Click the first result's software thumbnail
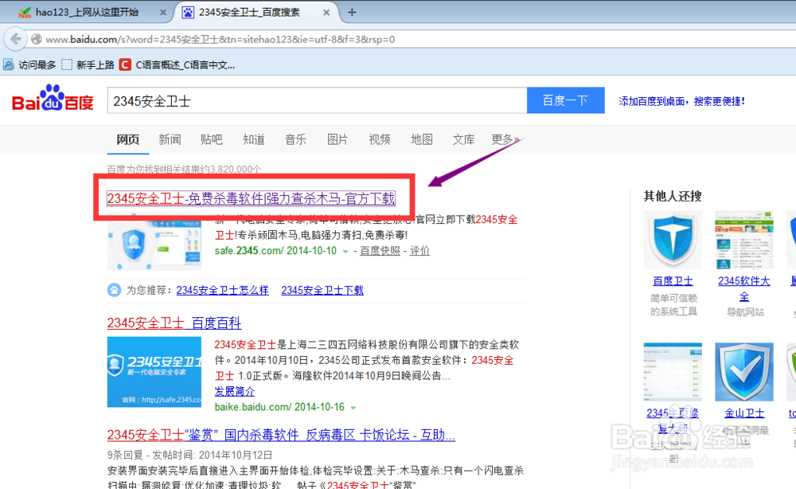 [x=154, y=242]
